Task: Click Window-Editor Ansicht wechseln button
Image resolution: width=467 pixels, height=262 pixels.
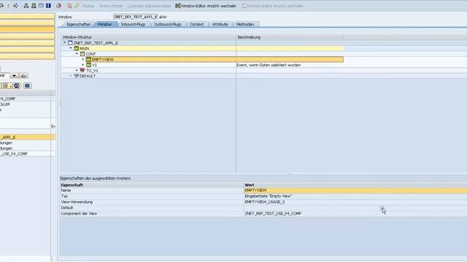Action: click(206, 6)
